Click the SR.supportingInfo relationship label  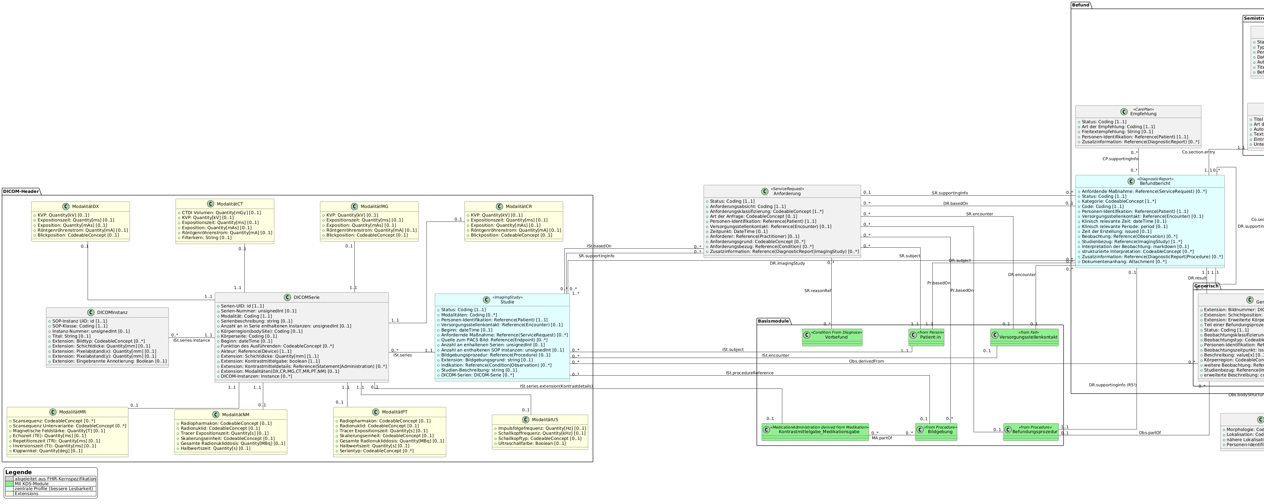click(x=950, y=193)
